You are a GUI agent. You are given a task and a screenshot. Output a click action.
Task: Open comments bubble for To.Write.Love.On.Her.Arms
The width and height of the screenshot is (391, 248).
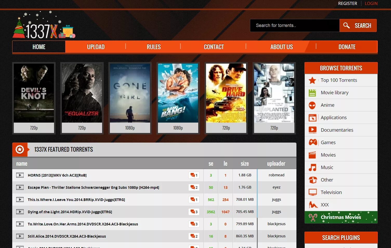194,224
